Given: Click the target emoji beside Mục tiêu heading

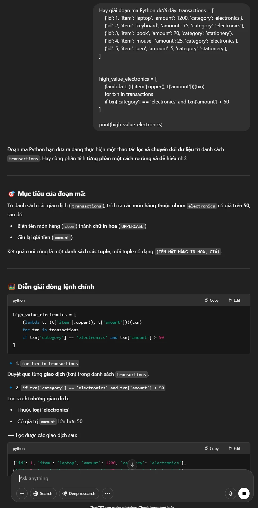Looking at the screenshot, I should (12, 194).
